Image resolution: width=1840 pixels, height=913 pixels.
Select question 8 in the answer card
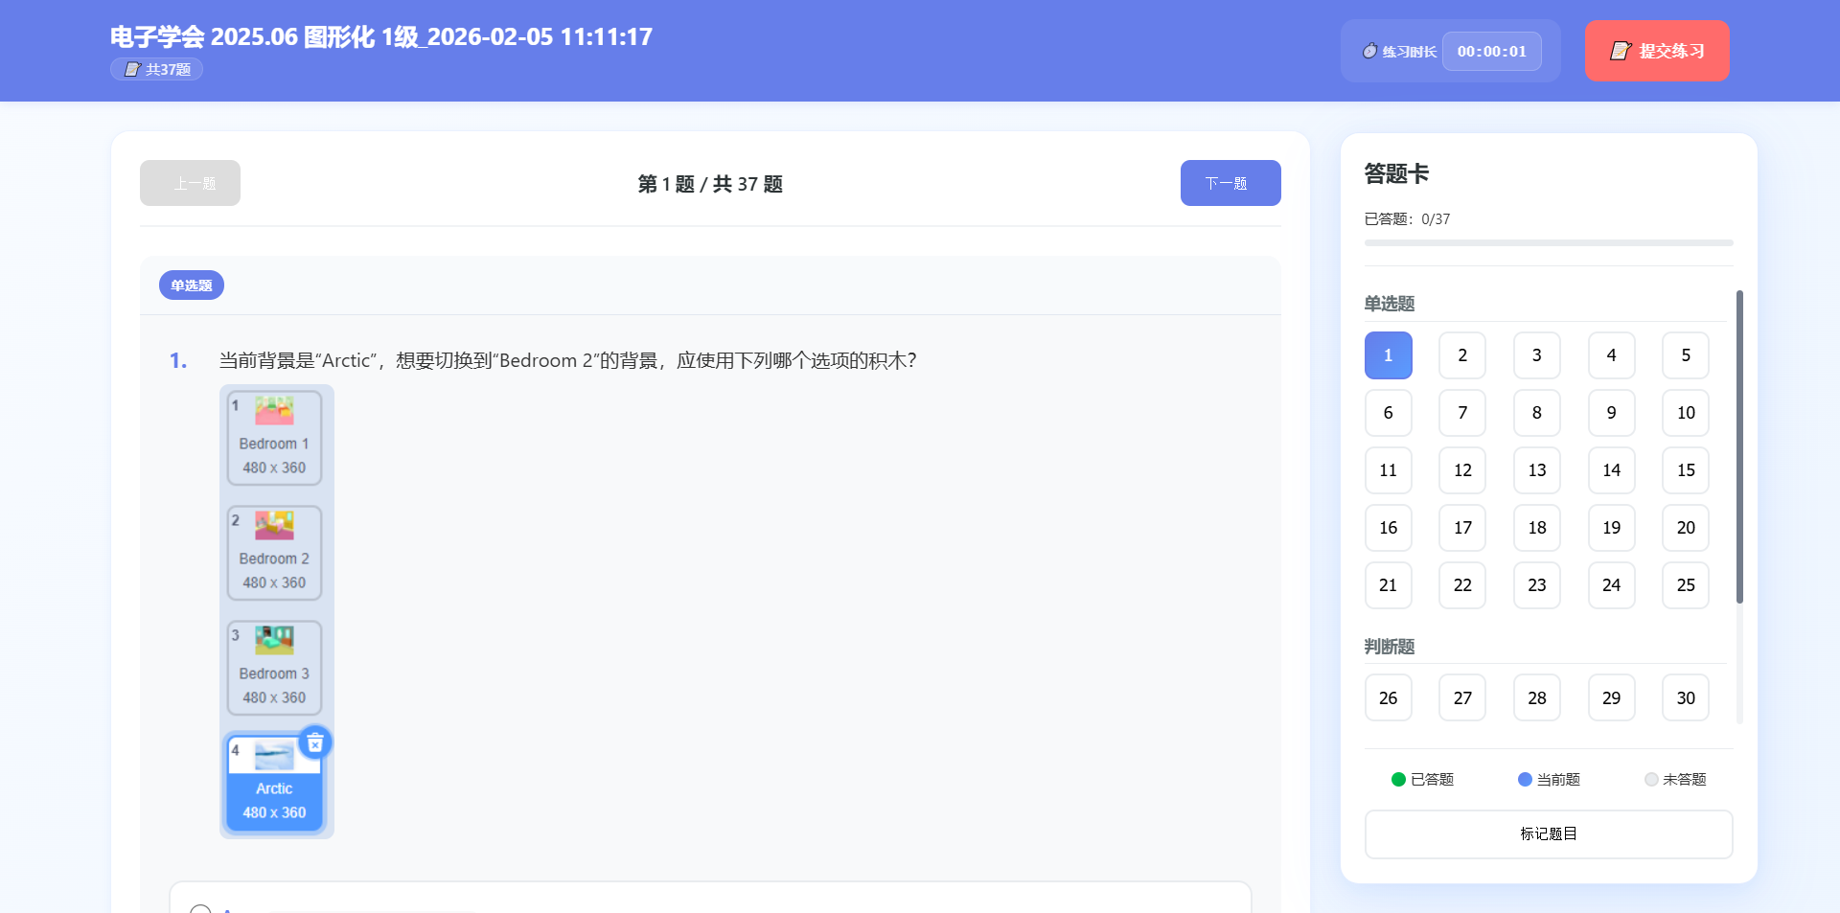click(x=1537, y=413)
